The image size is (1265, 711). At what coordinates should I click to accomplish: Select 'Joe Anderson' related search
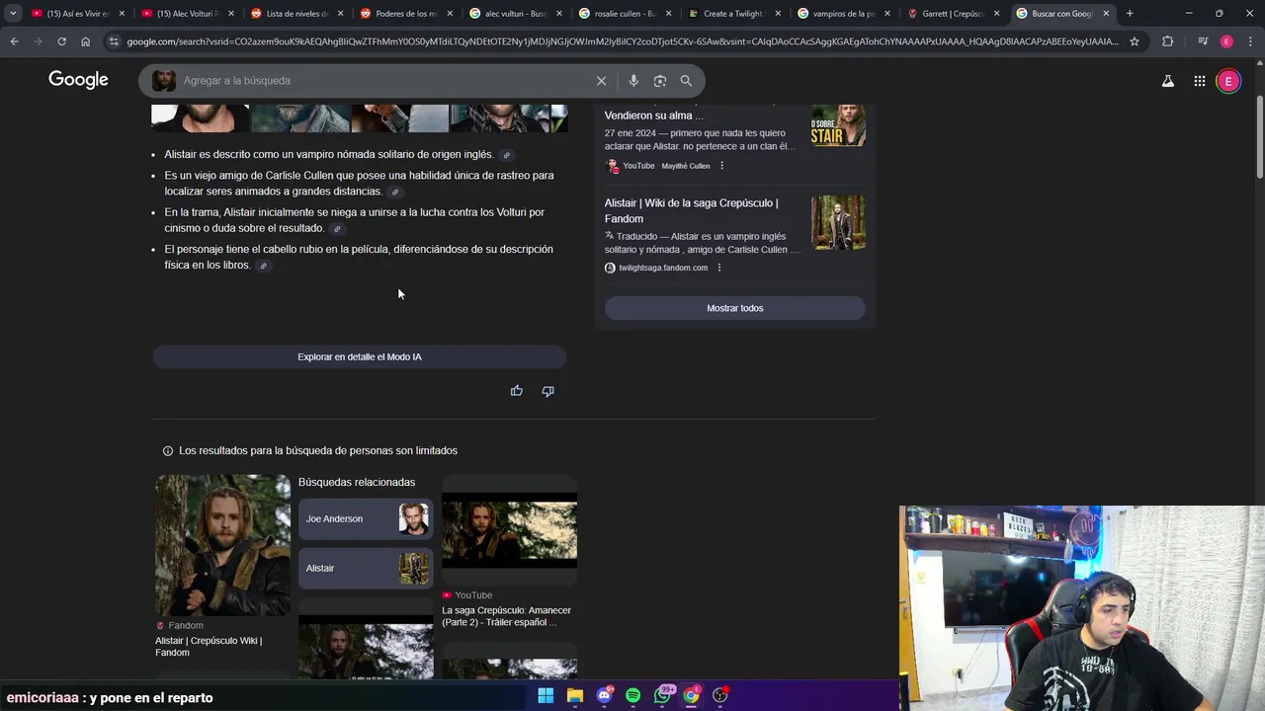point(366,518)
